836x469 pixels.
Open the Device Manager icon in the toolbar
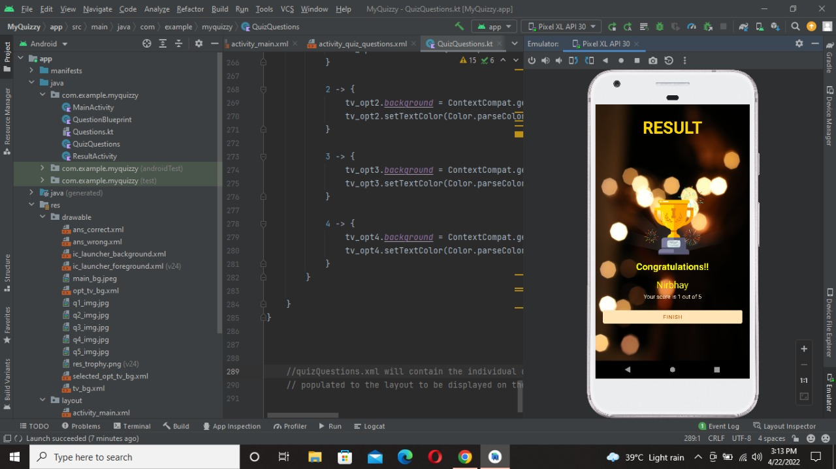coord(758,26)
